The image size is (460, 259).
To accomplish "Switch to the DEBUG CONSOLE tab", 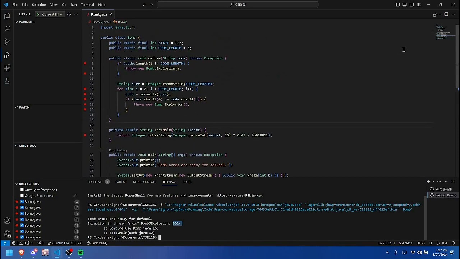I will pyautogui.click(x=144, y=182).
